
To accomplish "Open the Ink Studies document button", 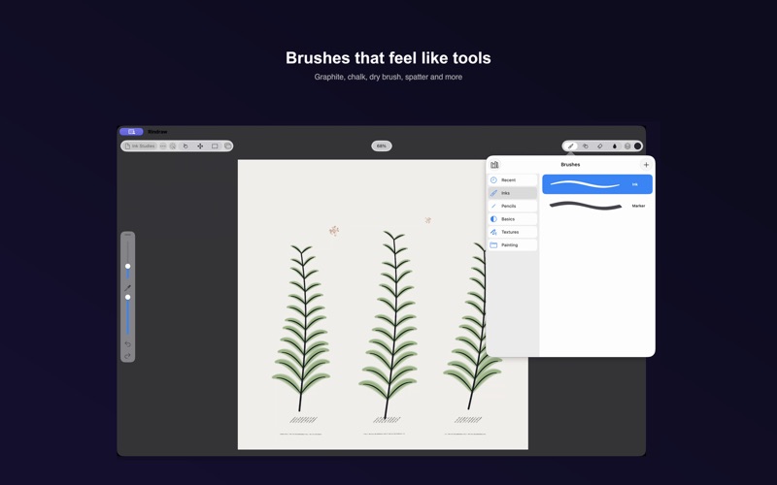I will 140,146.
